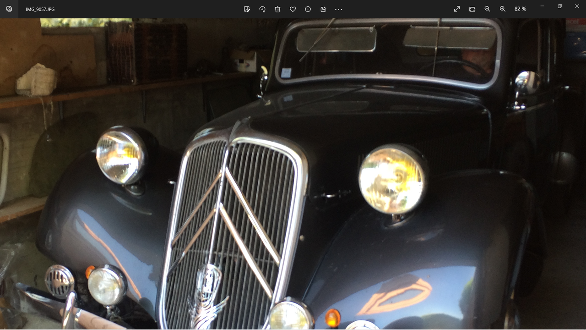Click the zoom to fit icon
This screenshot has width=586, height=330.
pos(472,9)
